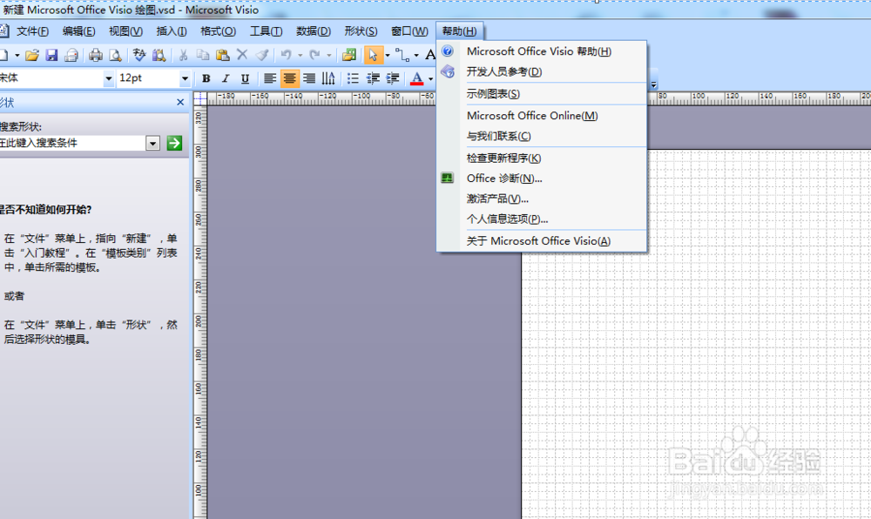871x519 pixels.
Task: Expand the New document dropdown arrow
Action: coord(17,56)
